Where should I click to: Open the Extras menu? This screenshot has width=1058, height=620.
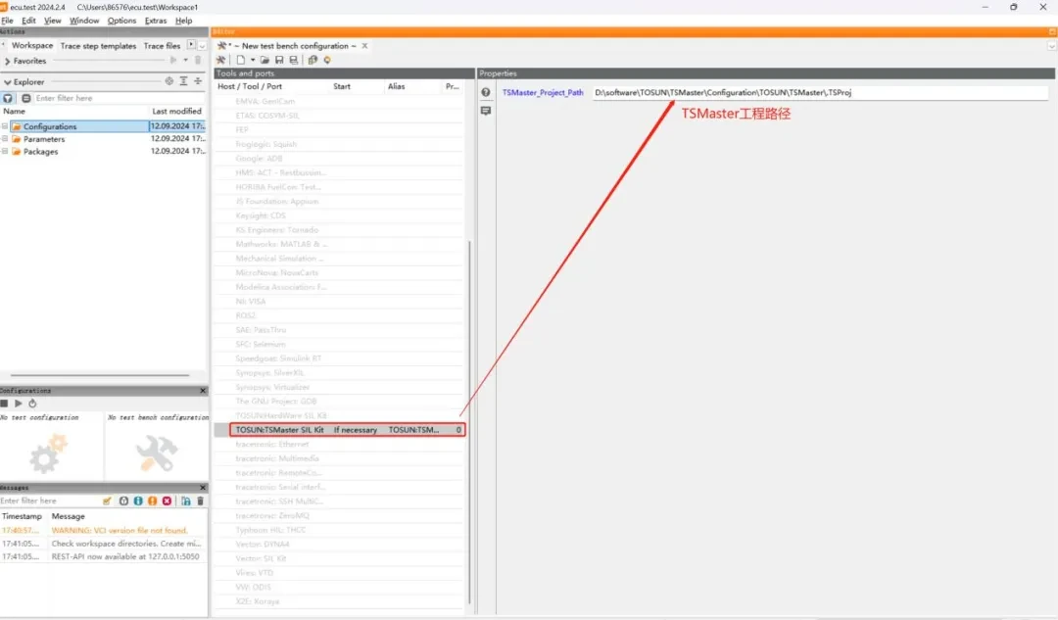coord(155,21)
